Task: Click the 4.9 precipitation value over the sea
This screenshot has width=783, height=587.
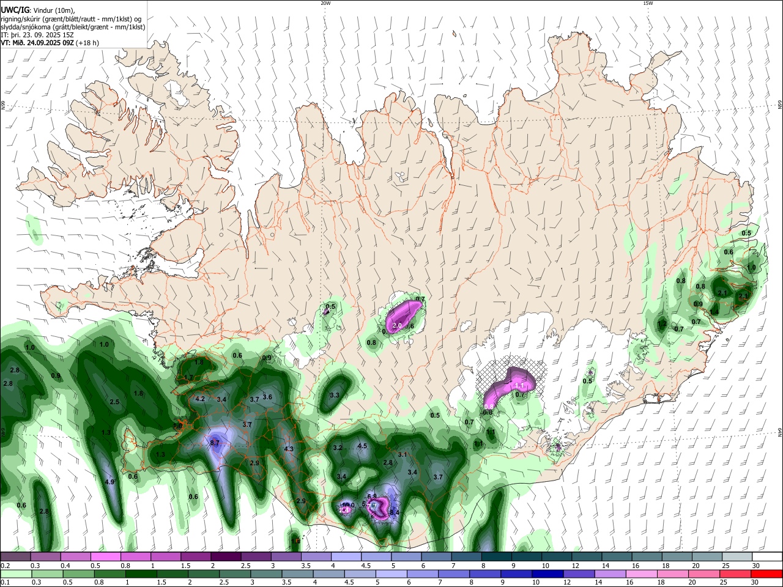Action: pyautogui.click(x=110, y=482)
